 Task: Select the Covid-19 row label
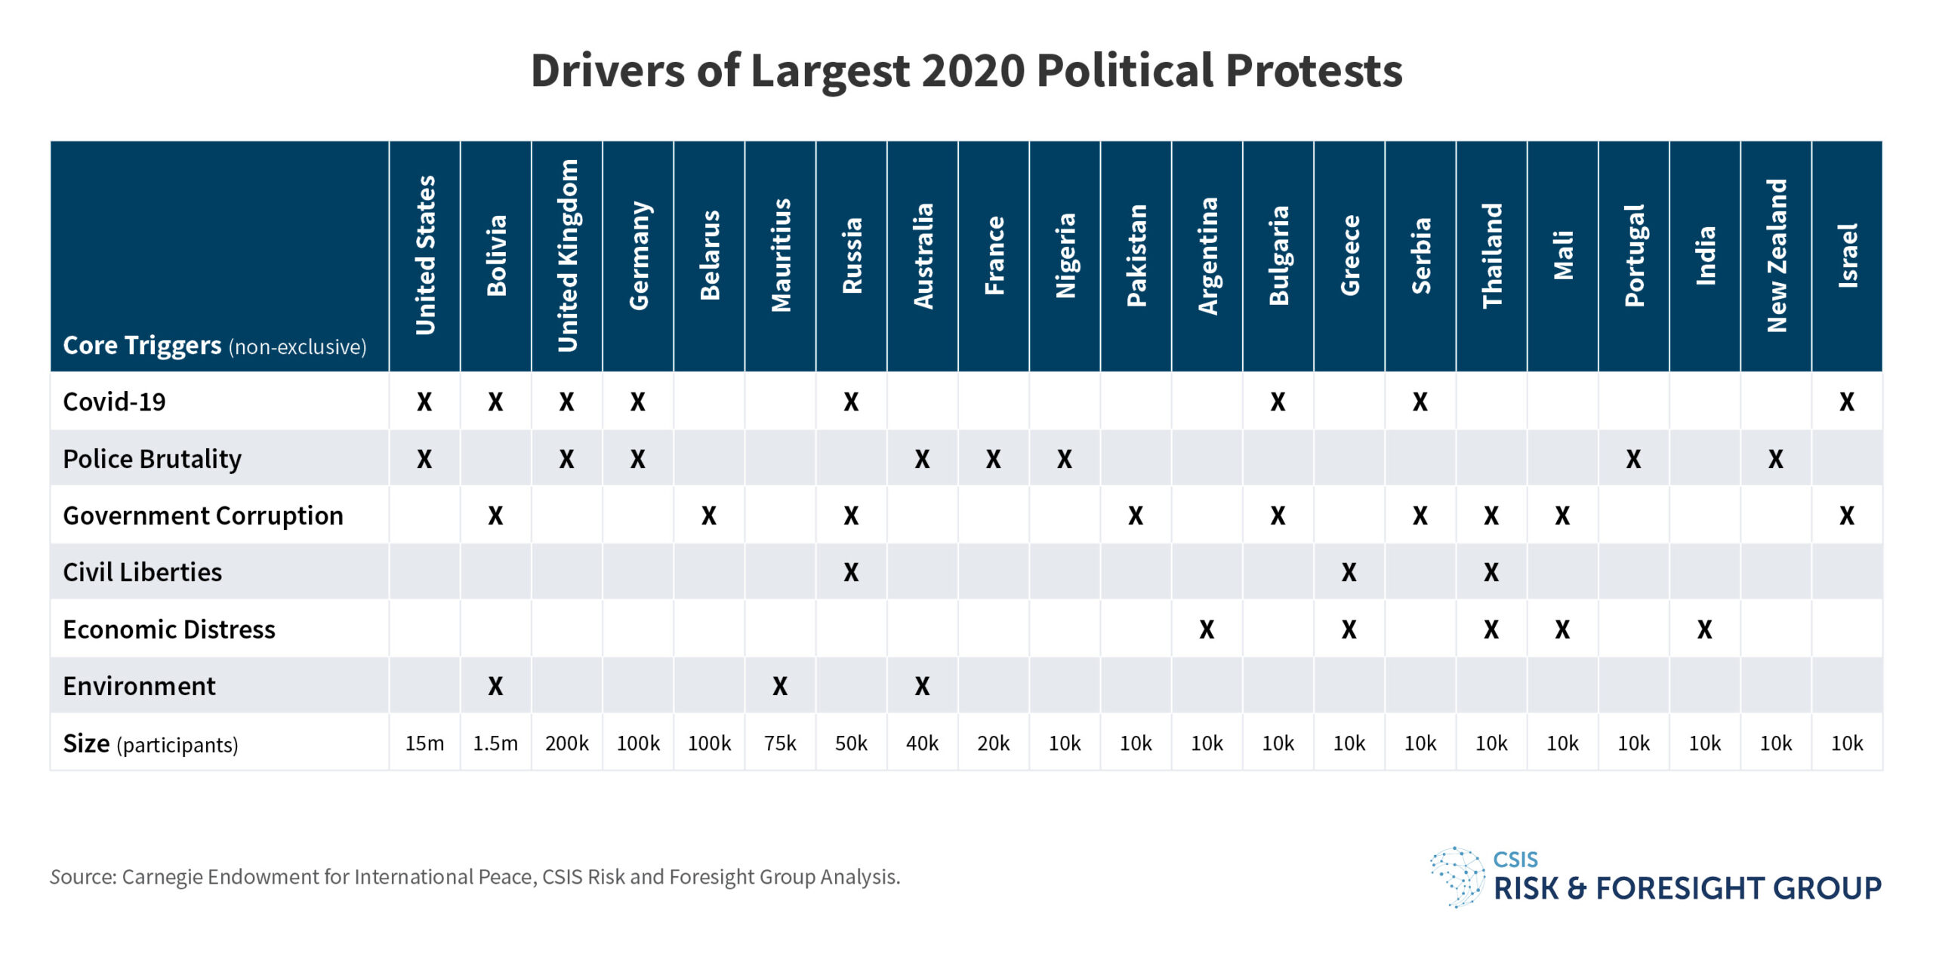click(114, 402)
